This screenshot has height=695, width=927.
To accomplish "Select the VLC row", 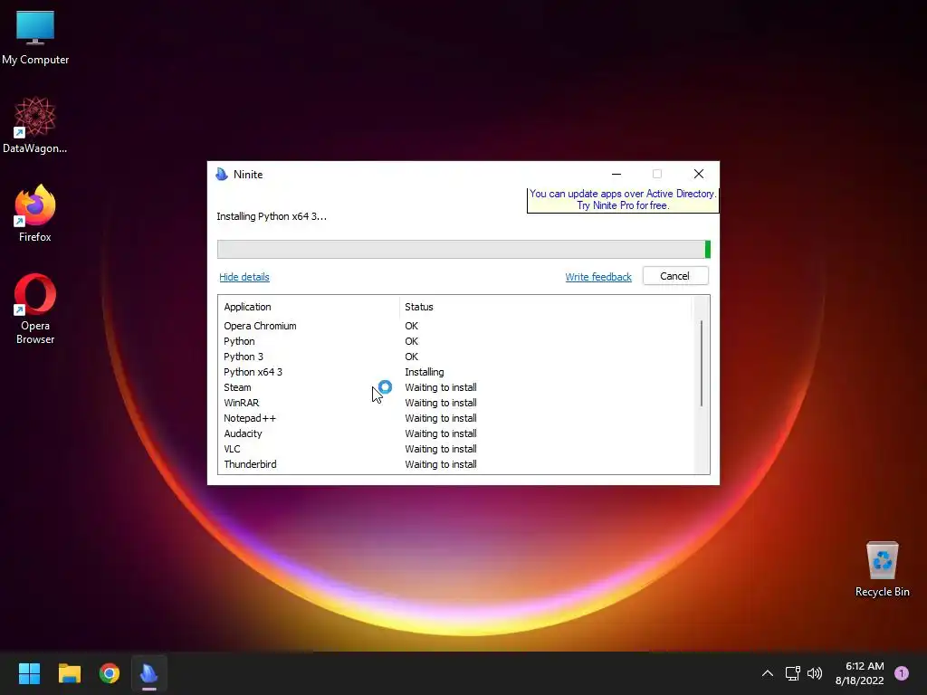I will click(x=455, y=449).
